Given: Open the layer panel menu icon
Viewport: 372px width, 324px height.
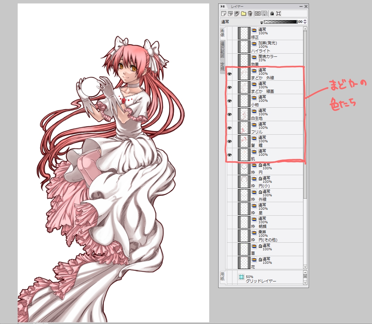Looking at the screenshot, I should point(222,6).
